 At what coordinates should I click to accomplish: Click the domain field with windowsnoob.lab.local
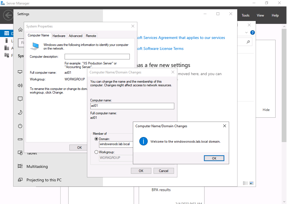click(x=116, y=144)
